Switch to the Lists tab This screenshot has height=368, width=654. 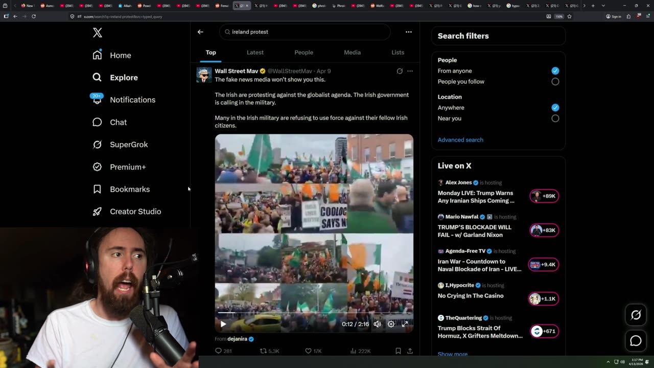(398, 52)
